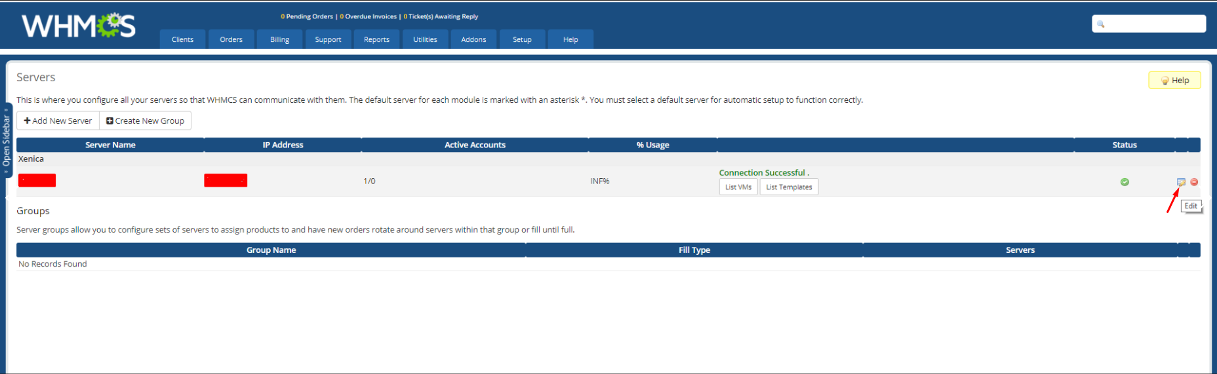Delete the server with red icon
Image resolution: width=1217 pixels, height=374 pixels.
tap(1194, 182)
